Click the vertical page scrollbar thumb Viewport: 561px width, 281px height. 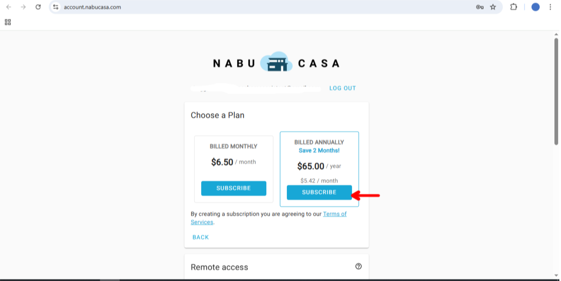(556, 90)
